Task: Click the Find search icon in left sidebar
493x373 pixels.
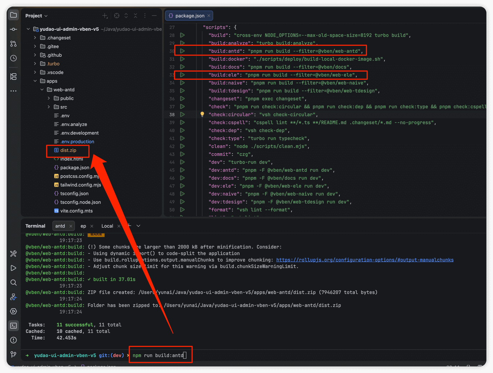Action: pyautogui.click(x=13, y=282)
